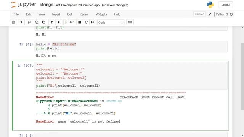This screenshot has height=137, width=244.
Task: Restart the kernel
Action: [86, 22]
